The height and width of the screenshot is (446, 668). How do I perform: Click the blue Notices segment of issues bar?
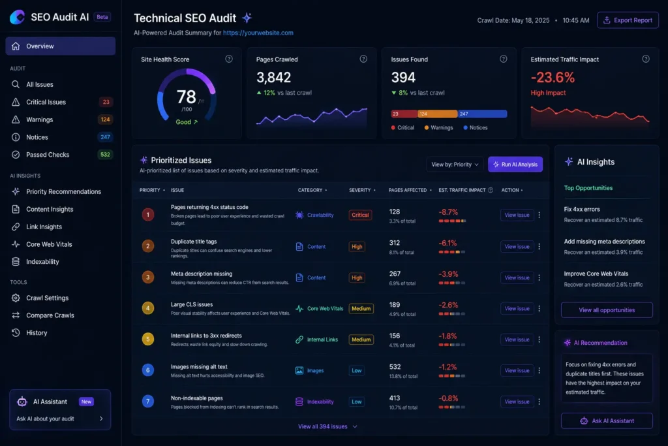tap(482, 114)
